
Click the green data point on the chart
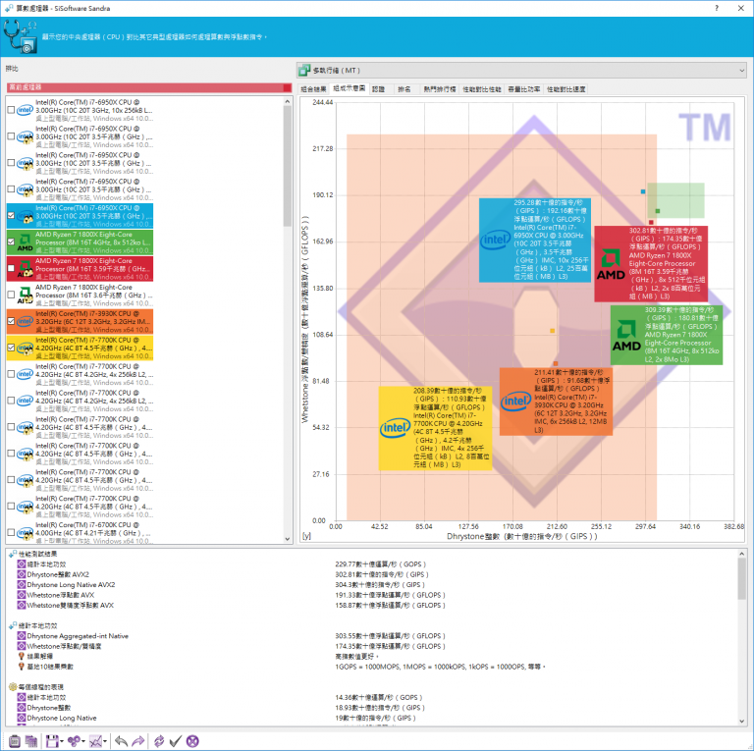[x=658, y=211]
